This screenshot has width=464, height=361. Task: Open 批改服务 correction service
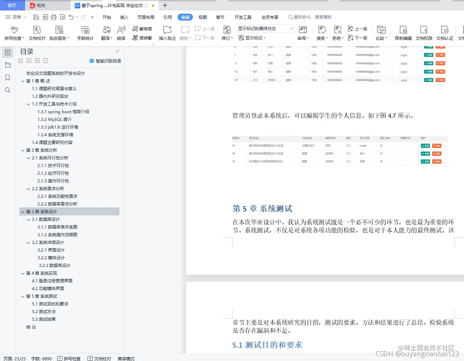coord(59,33)
